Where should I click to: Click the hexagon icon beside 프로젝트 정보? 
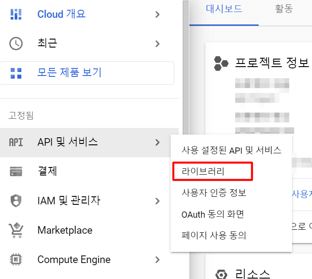[x=221, y=64]
